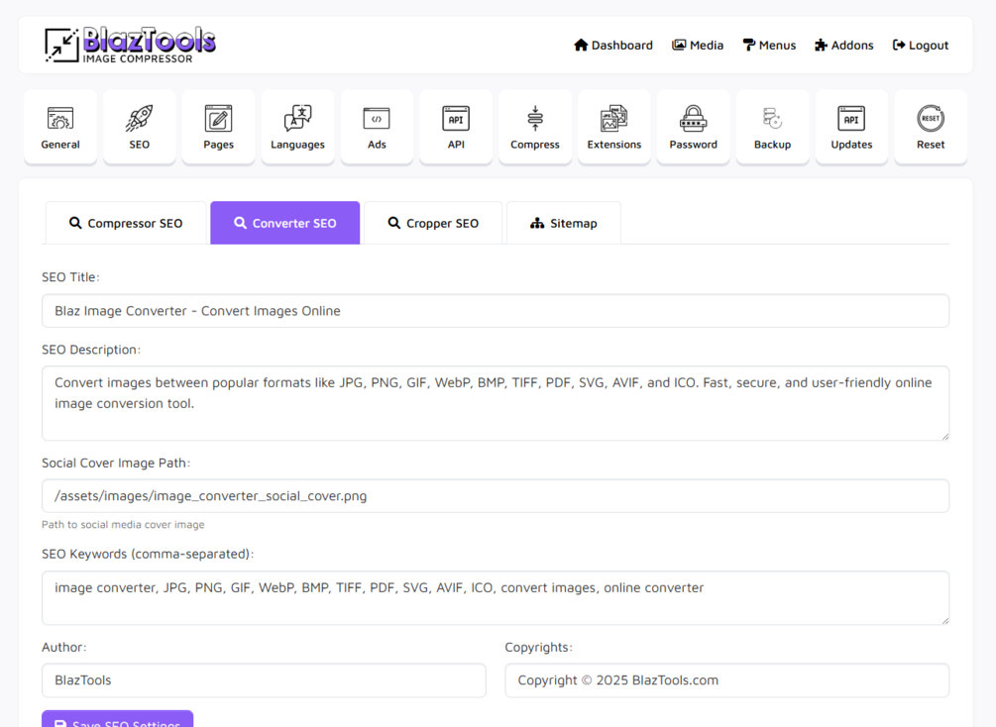Open Addons in top navigation
This screenshot has width=996, height=727.
(844, 46)
